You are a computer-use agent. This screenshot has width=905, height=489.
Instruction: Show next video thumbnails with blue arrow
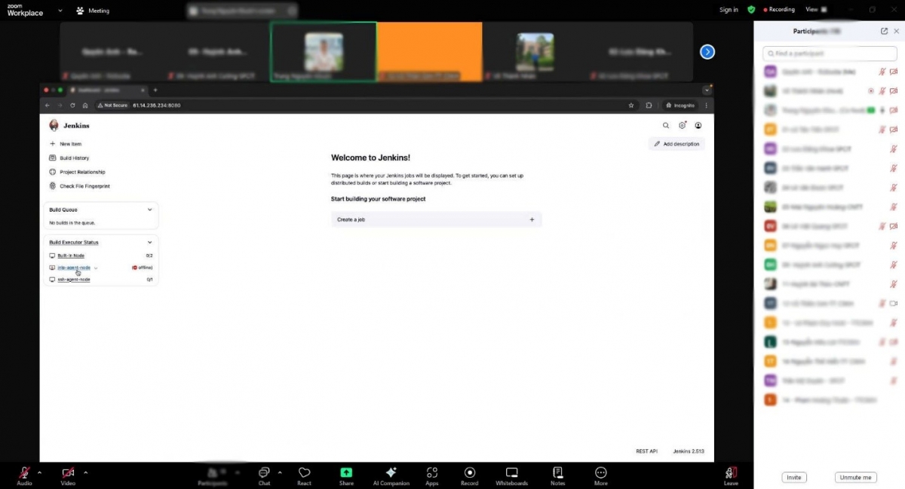pyautogui.click(x=707, y=51)
